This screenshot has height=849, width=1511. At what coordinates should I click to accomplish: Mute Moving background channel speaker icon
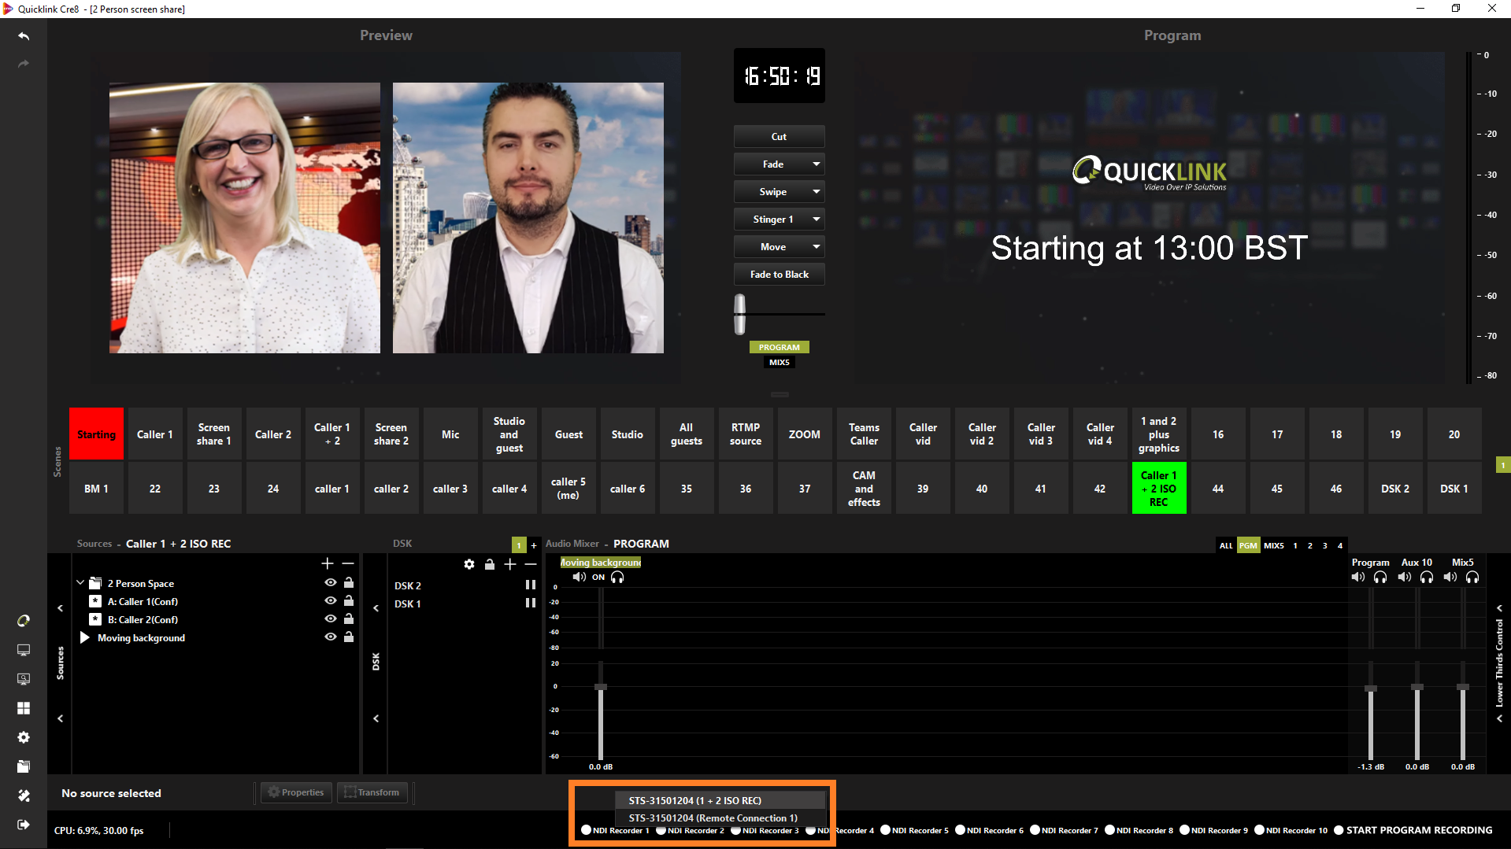[580, 577]
